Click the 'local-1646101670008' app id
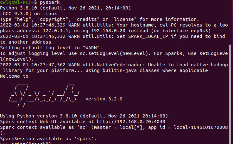 click(x=201, y=127)
